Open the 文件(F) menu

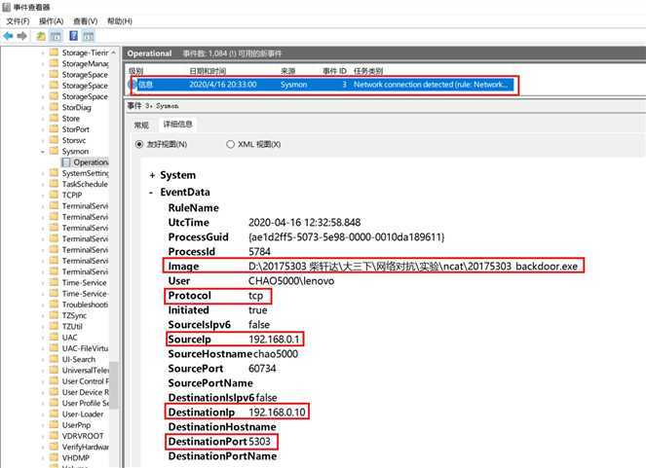coord(18,21)
